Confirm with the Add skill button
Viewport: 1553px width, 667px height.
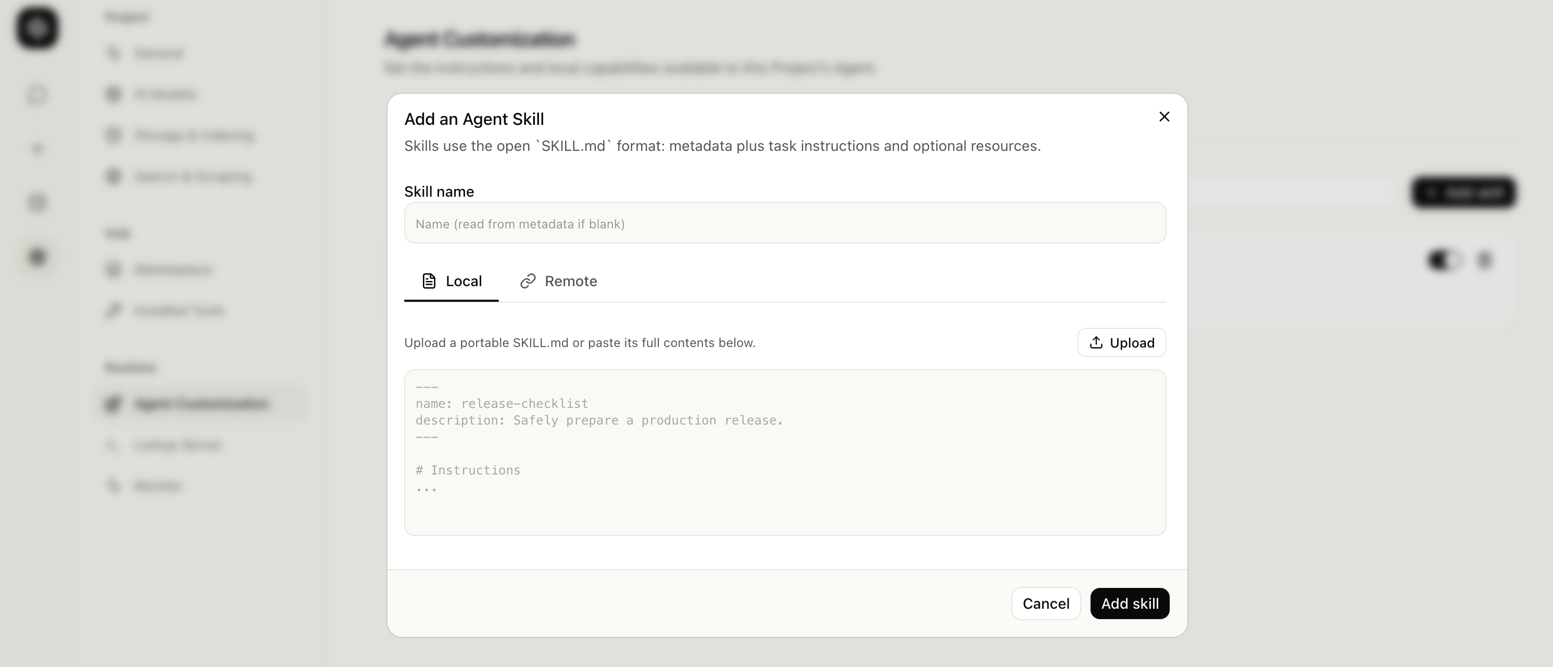click(x=1129, y=603)
